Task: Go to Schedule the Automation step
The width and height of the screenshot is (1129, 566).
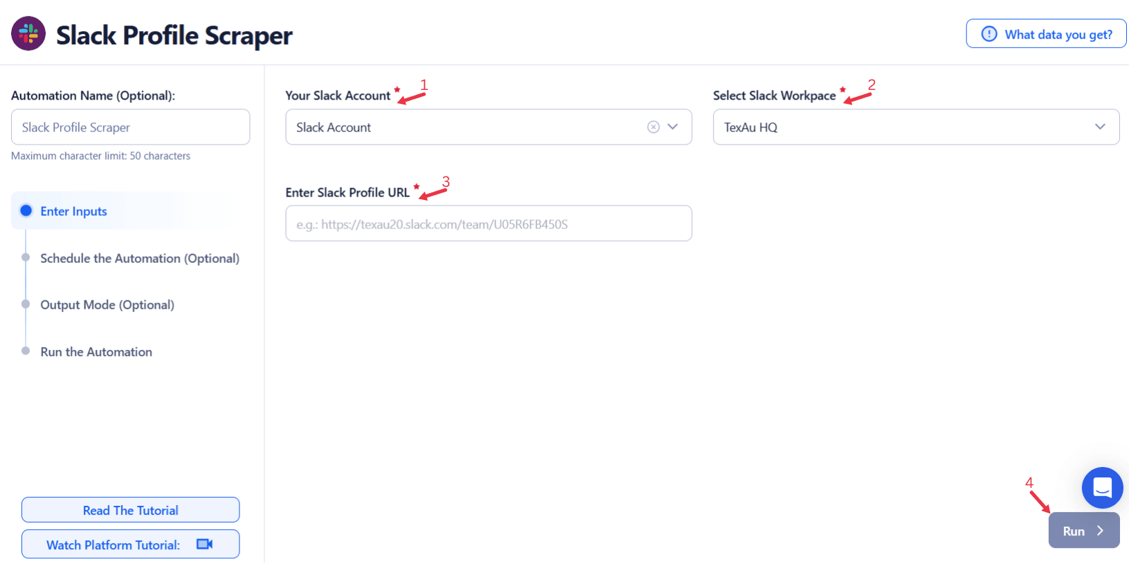Action: pos(140,258)
